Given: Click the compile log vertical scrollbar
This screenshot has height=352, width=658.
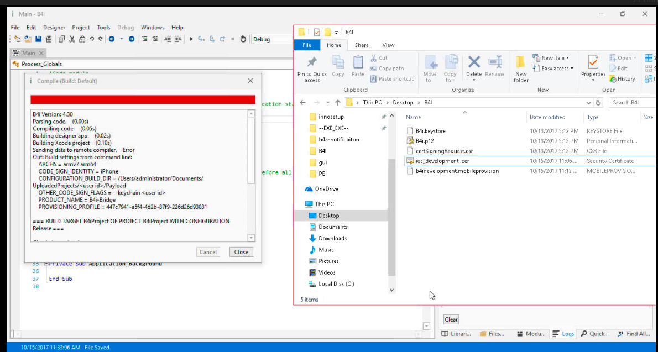Looking at the screenshot, I should 252,175.
